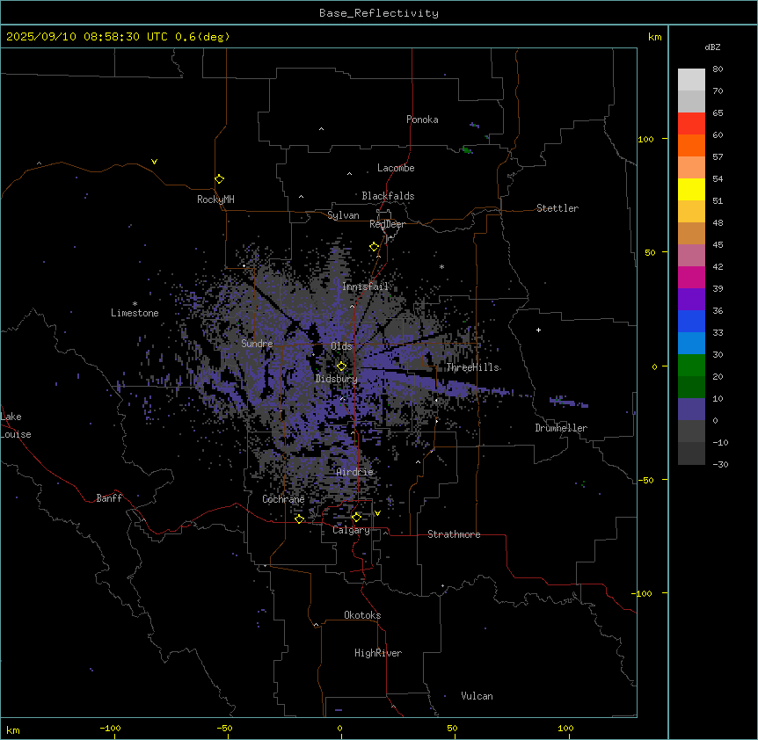This screenshot has height=740, width=758.
Task: Select the yellow diamond marker between Olds and Didsbury
Action: [x=341, y=366]
